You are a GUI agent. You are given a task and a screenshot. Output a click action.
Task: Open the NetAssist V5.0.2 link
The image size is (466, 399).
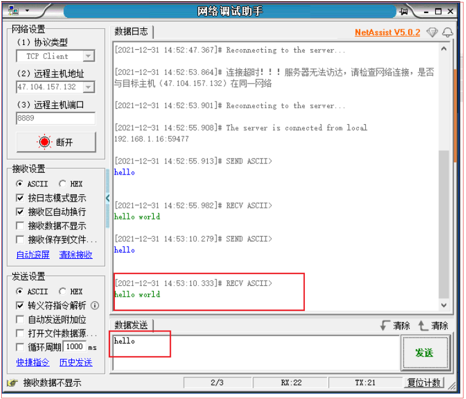pos(387,33)
